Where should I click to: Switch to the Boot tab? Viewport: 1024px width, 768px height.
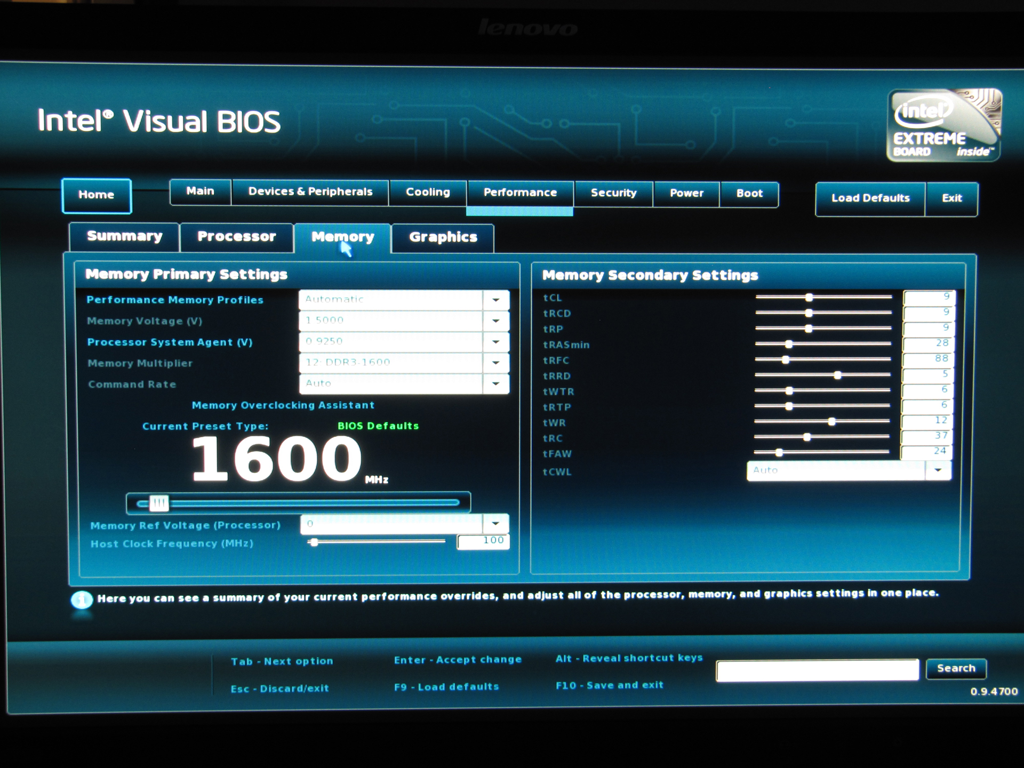pyautogui.click(x=749, y=194)
